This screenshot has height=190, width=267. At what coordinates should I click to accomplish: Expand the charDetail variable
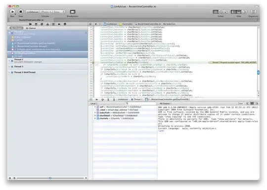[x=95, y=115]
